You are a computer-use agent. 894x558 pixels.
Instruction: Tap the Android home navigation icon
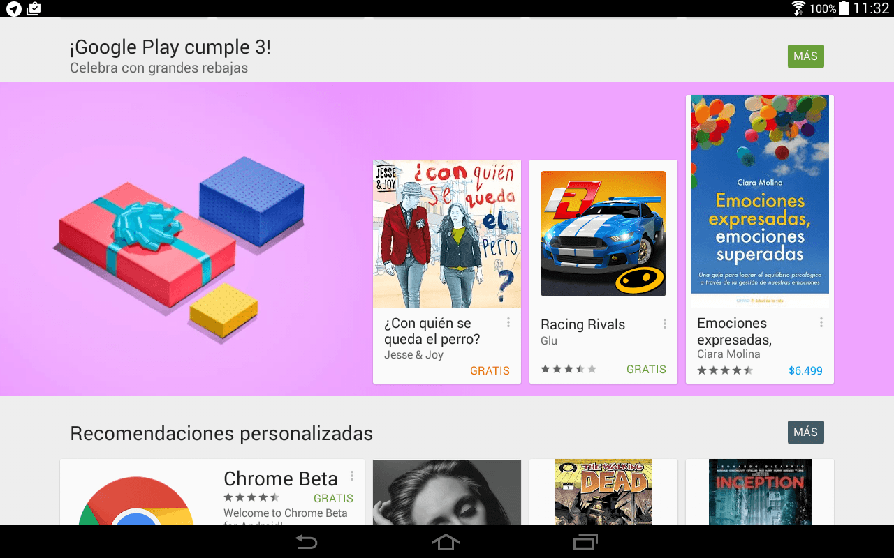click(x=446, y=542)
